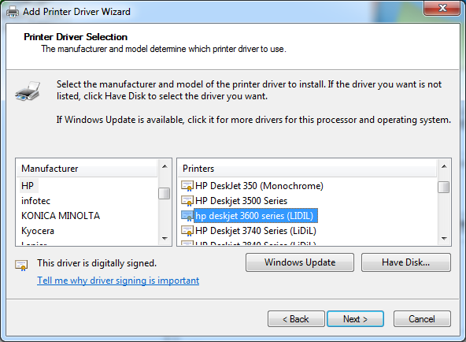Click the HP Deskjet 3500 Series certificate icon
This screenshot has height=342, width=466.
pyautogui.click(x=187, y=201)
